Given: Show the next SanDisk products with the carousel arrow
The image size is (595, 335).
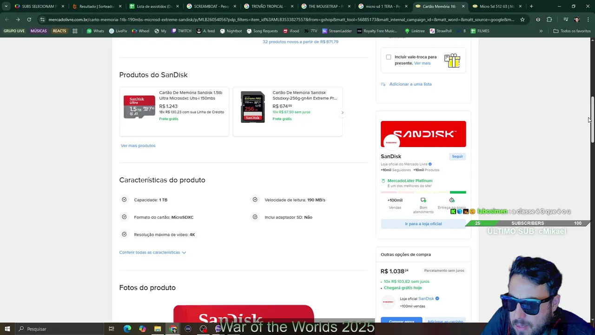Looking at the screenshot, I should [x=343, y=112].
